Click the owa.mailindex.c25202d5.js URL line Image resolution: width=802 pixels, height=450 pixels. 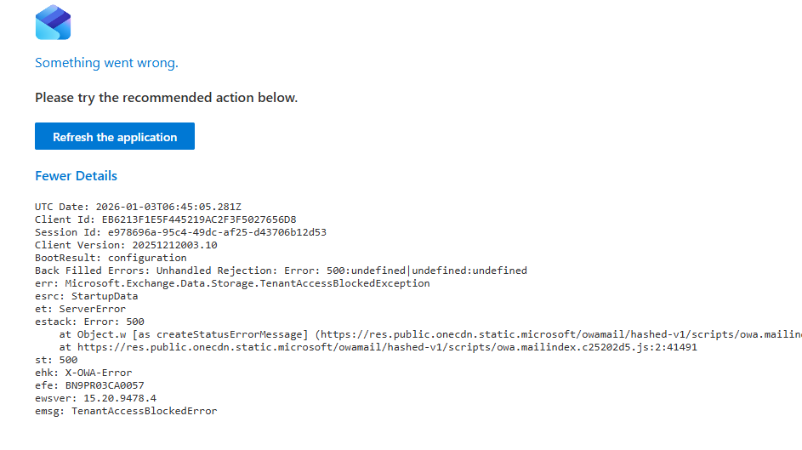pyautogui.click(x=378, y=347)
